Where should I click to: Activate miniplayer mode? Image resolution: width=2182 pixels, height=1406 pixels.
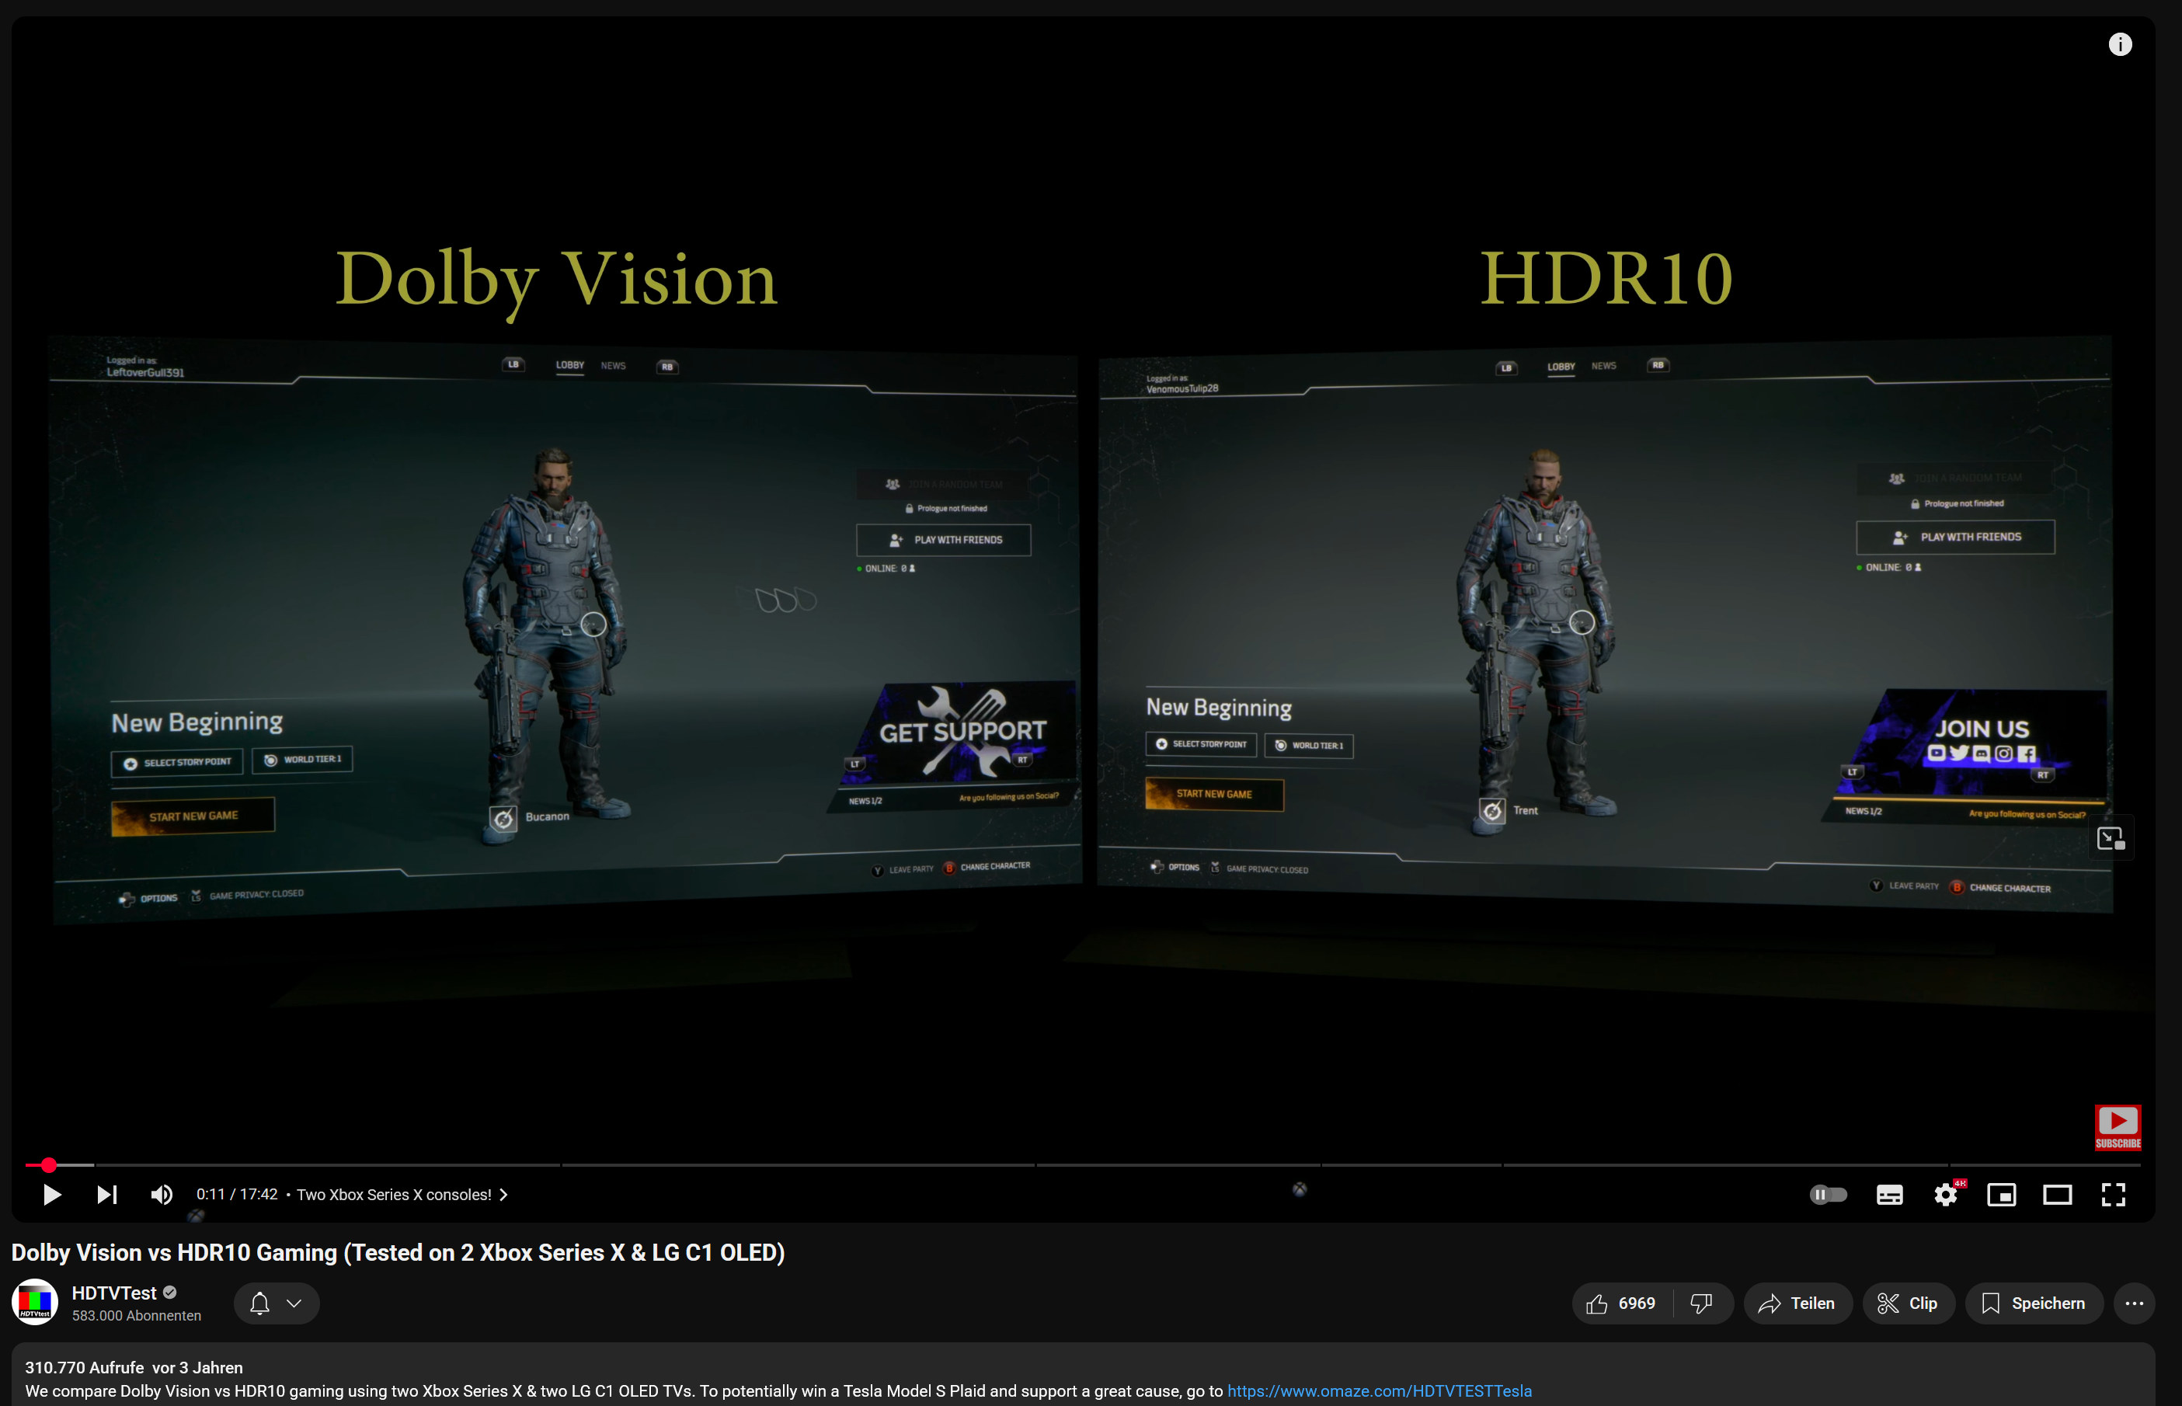pos(2001,1194)
